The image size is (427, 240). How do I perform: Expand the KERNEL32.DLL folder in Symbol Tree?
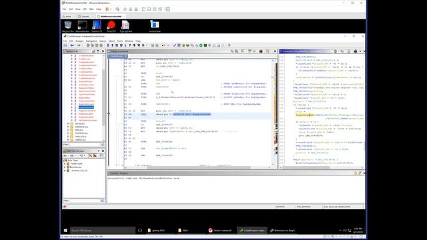68,127
